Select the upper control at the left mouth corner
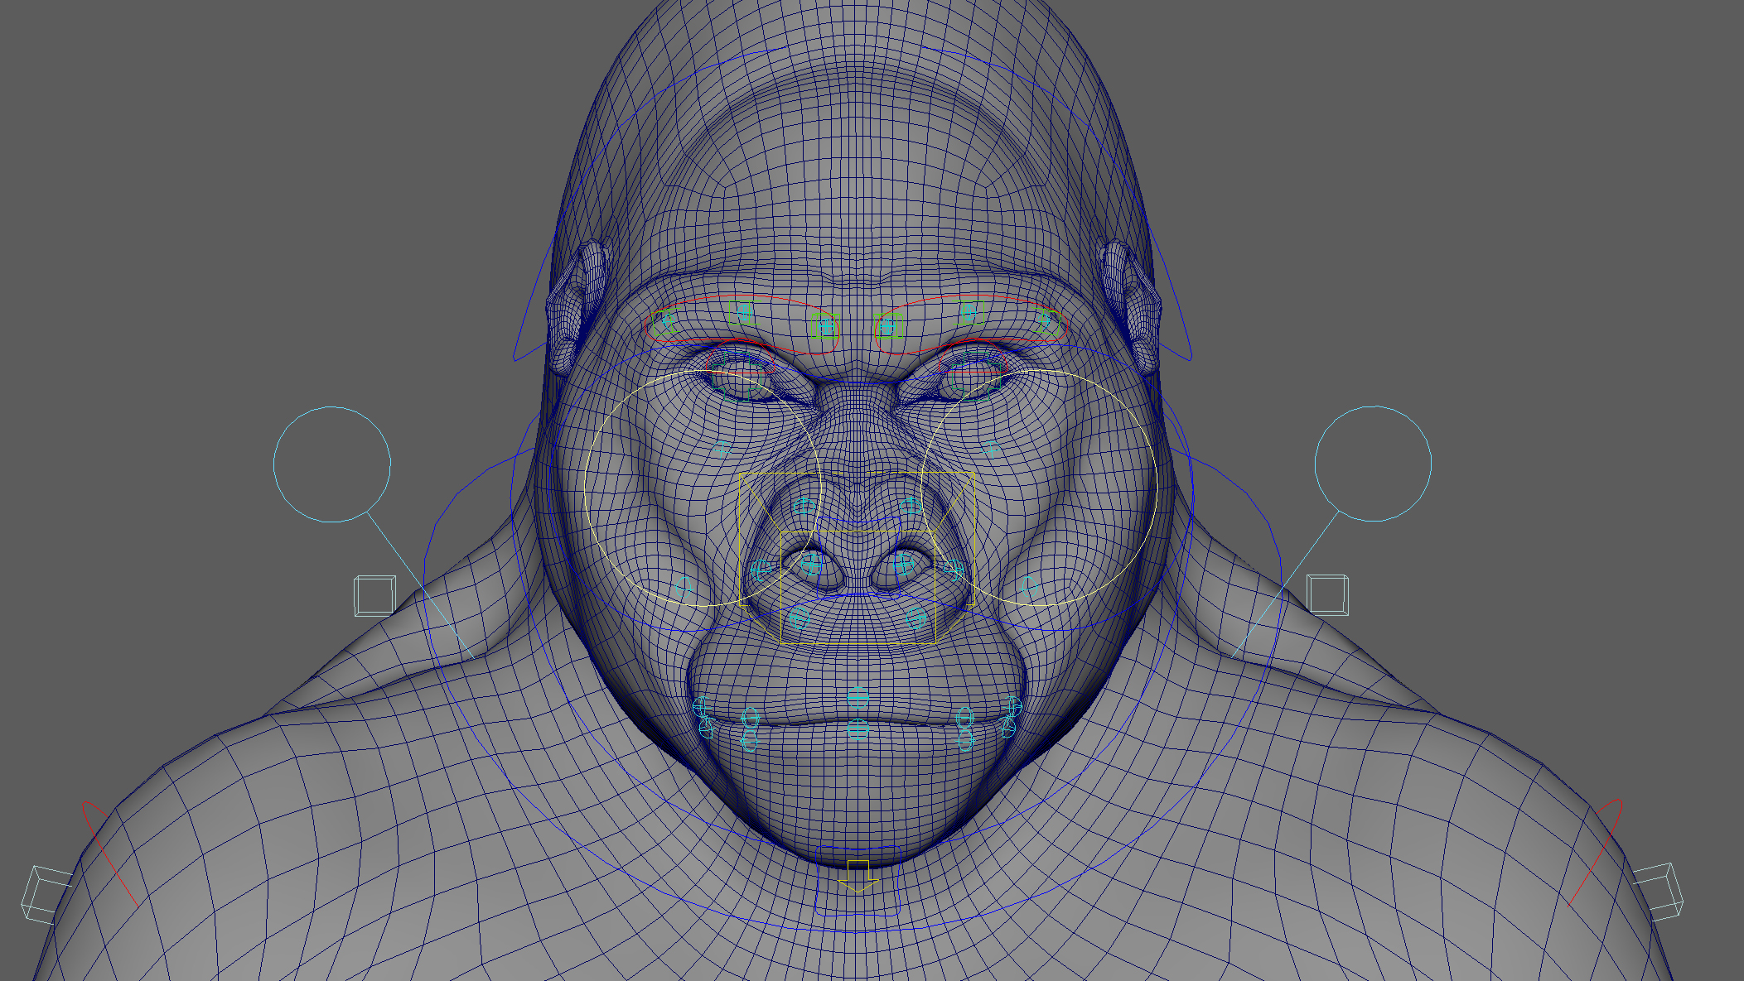The image size is (1744, 981). click(x=701, y=707)
